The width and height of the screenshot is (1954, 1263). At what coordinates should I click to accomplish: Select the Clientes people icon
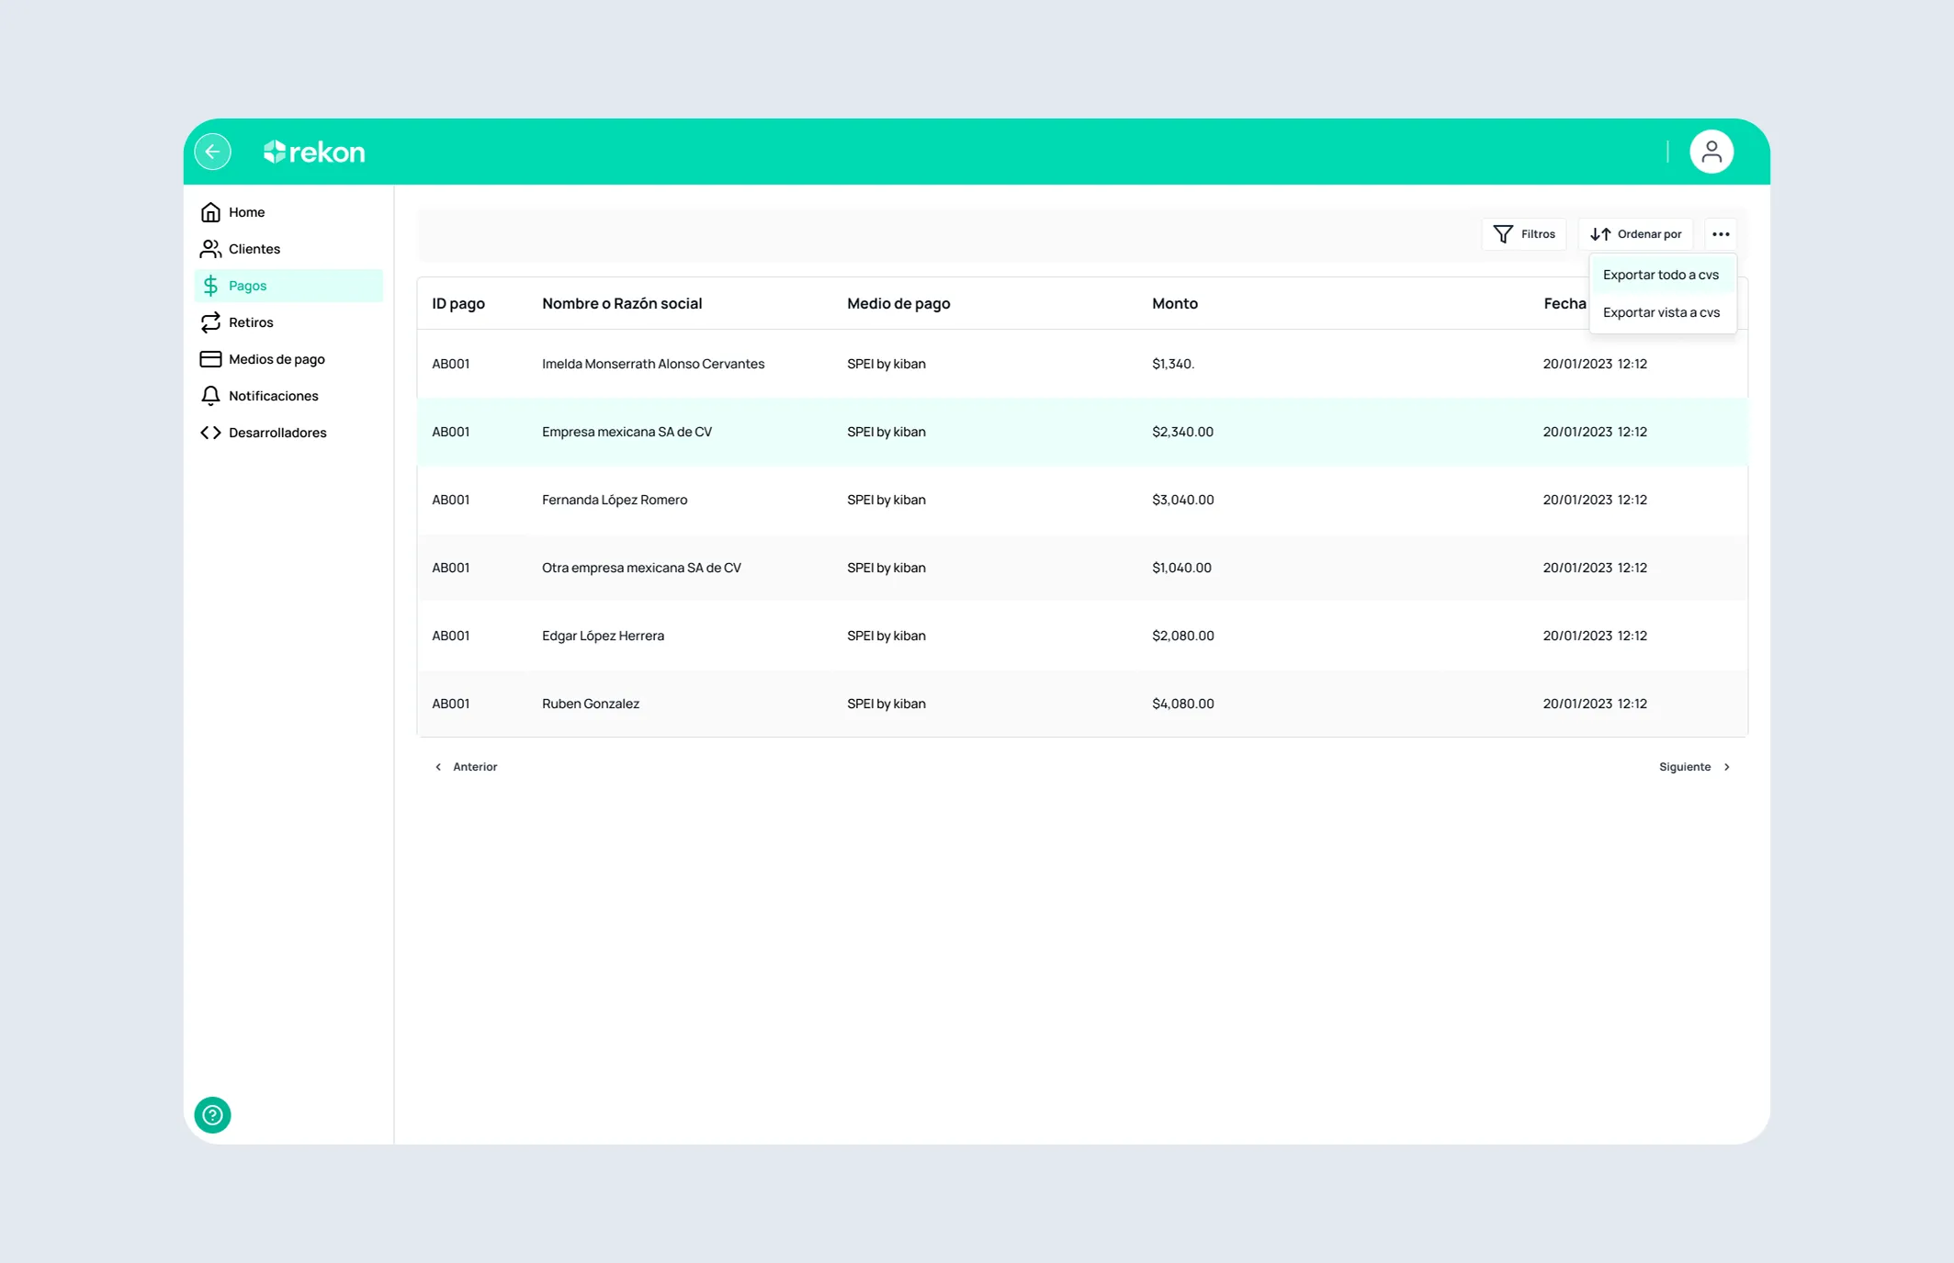coord(210,249)
